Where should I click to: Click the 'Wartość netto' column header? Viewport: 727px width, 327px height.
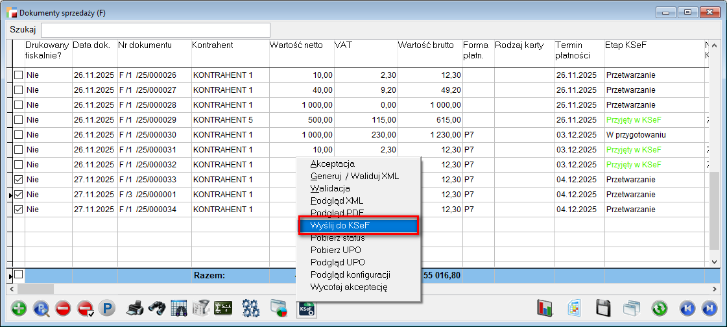click(296, 45)
